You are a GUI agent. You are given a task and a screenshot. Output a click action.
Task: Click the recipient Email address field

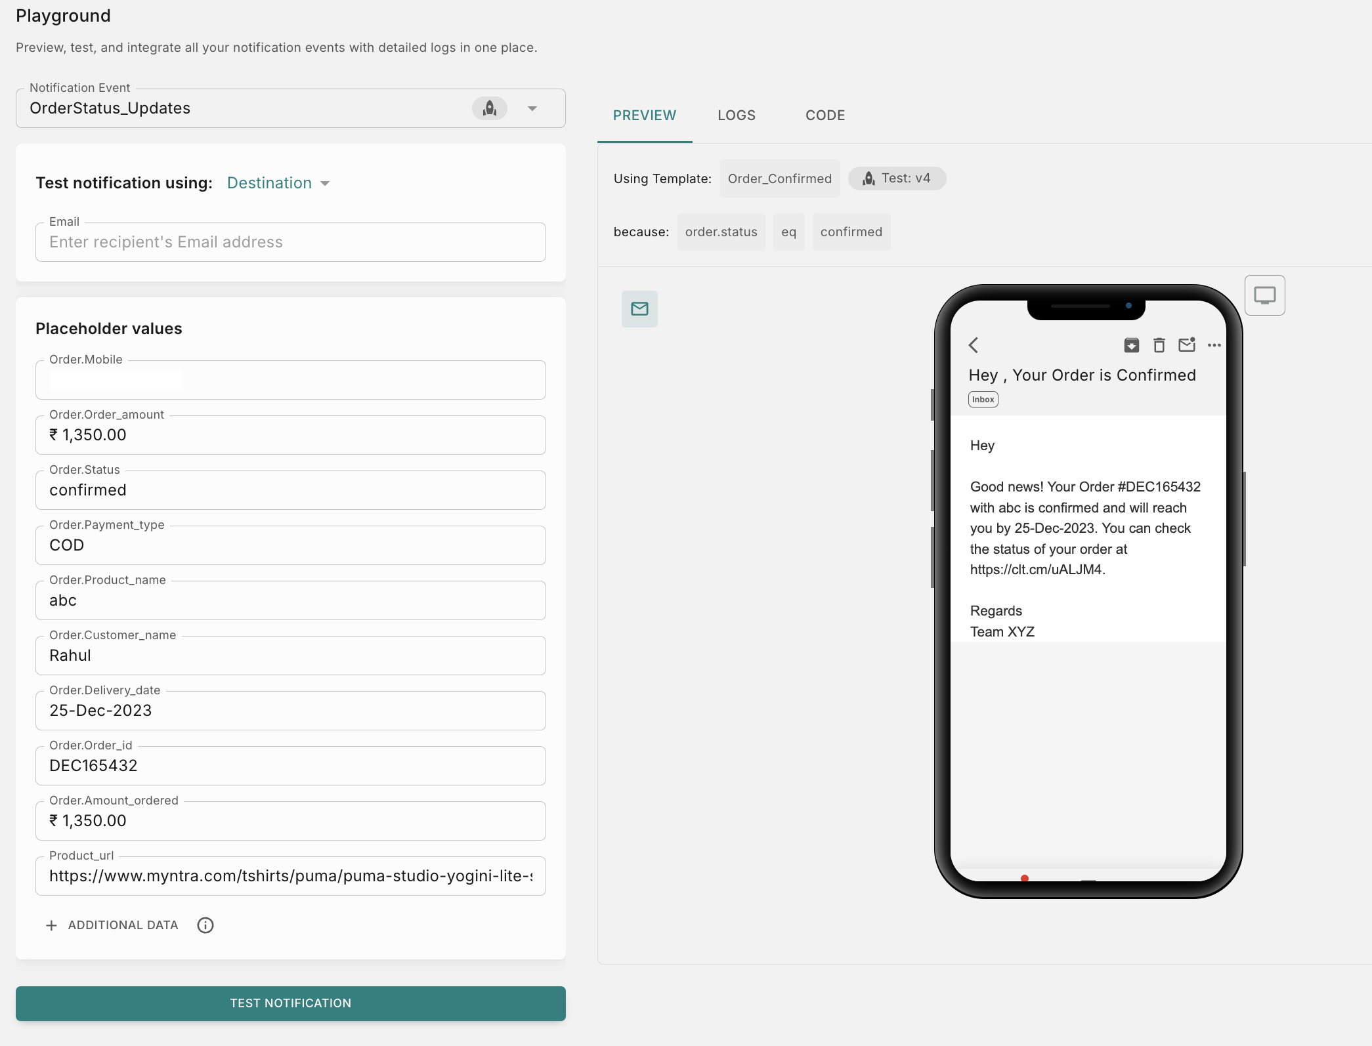pos(290,242)
